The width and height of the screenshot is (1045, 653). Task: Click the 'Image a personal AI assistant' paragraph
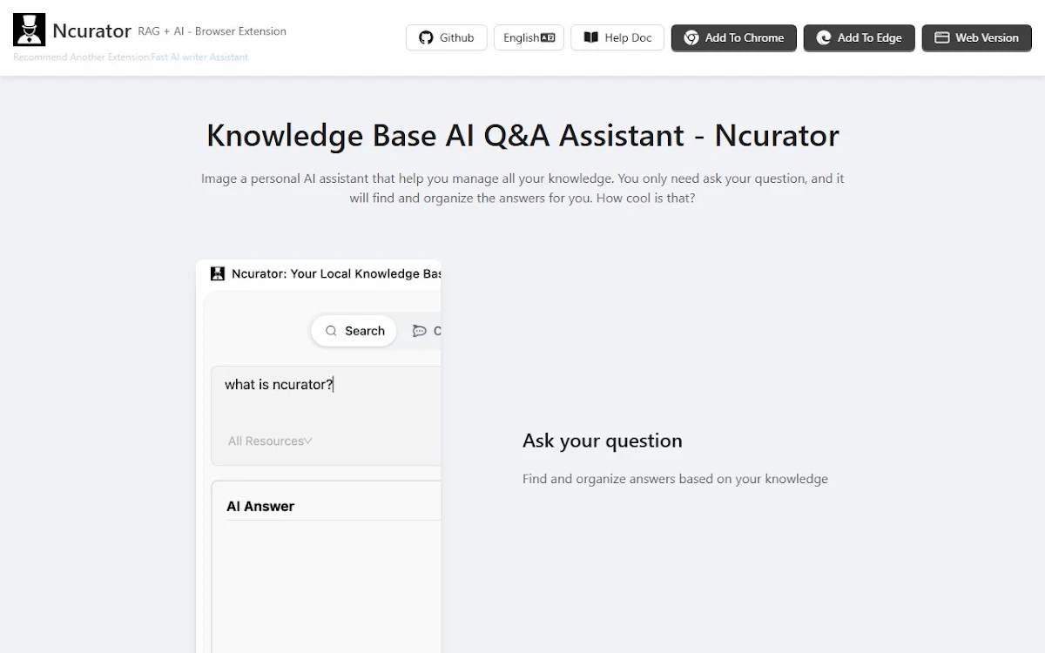522,188
